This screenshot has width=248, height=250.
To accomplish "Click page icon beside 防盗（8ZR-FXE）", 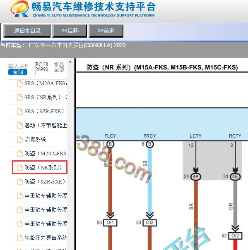I will [19, 181].
